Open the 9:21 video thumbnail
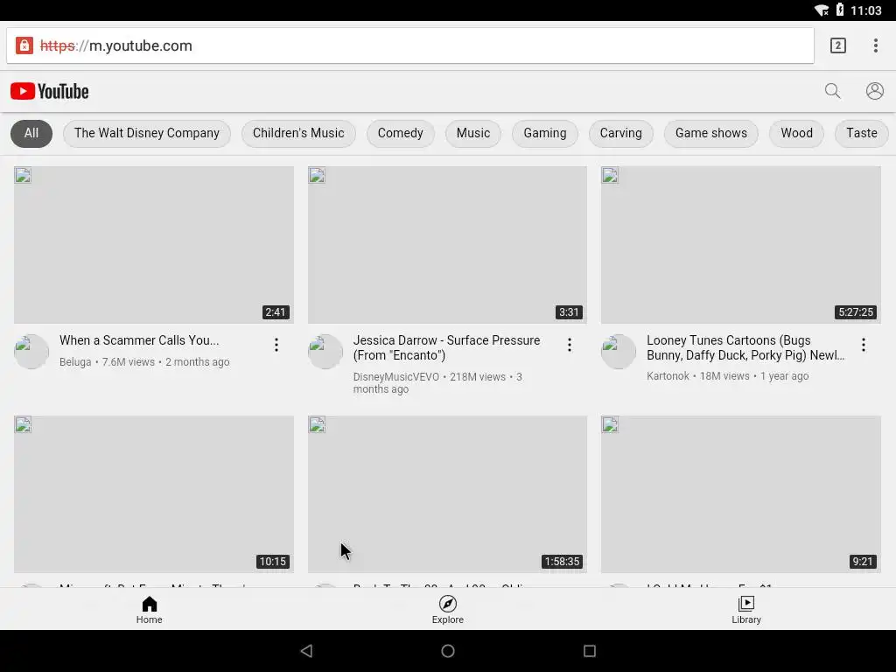Image resolution: width=896 pixels, height=672 pixels. 741,494
